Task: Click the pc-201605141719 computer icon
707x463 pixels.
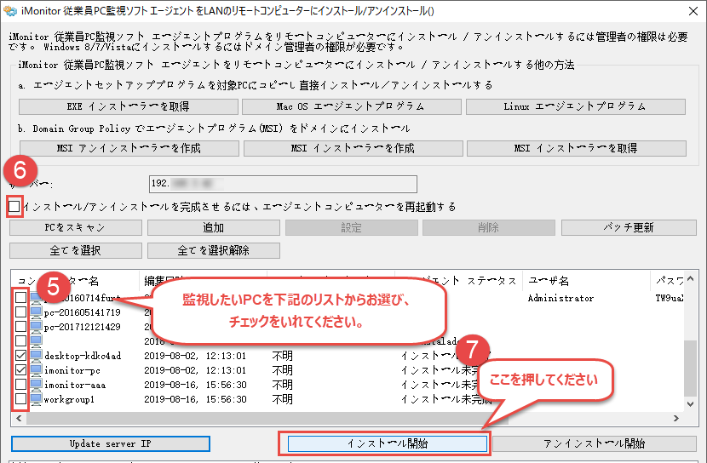Action: (36, 312)
